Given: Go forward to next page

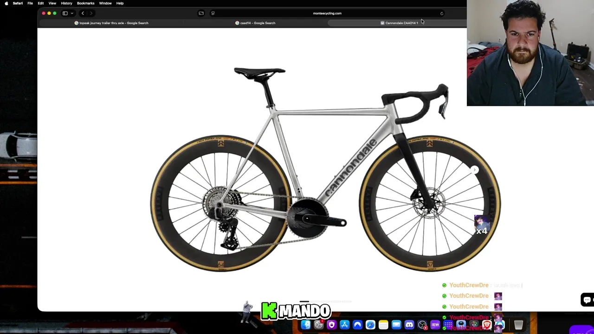Looking at the screenshot, I should (x=91, y=13).
